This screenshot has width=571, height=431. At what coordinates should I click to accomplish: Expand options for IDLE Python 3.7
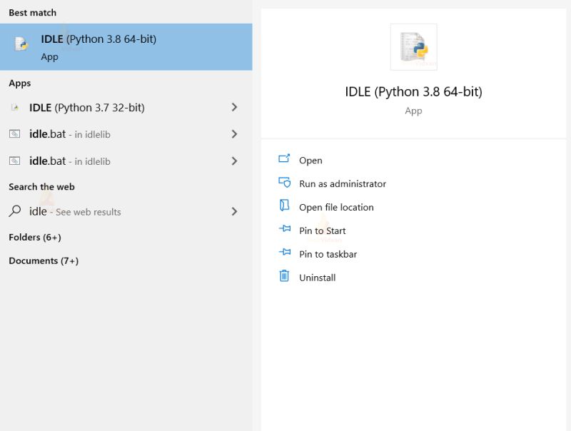click(235, 106)
